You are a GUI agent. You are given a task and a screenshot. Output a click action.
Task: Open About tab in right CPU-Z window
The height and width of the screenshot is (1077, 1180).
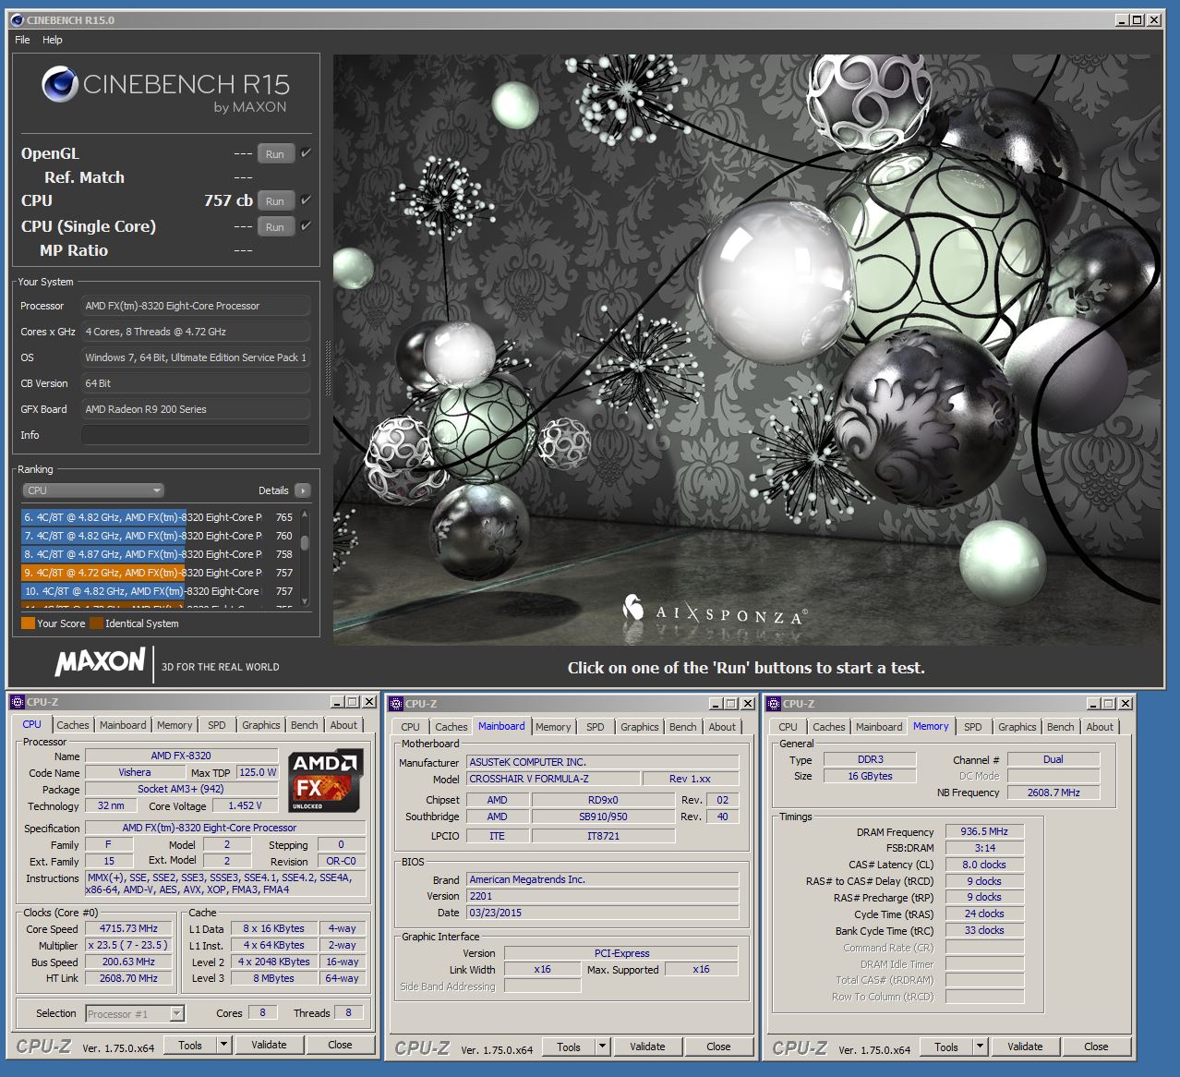coord(1100,727)
